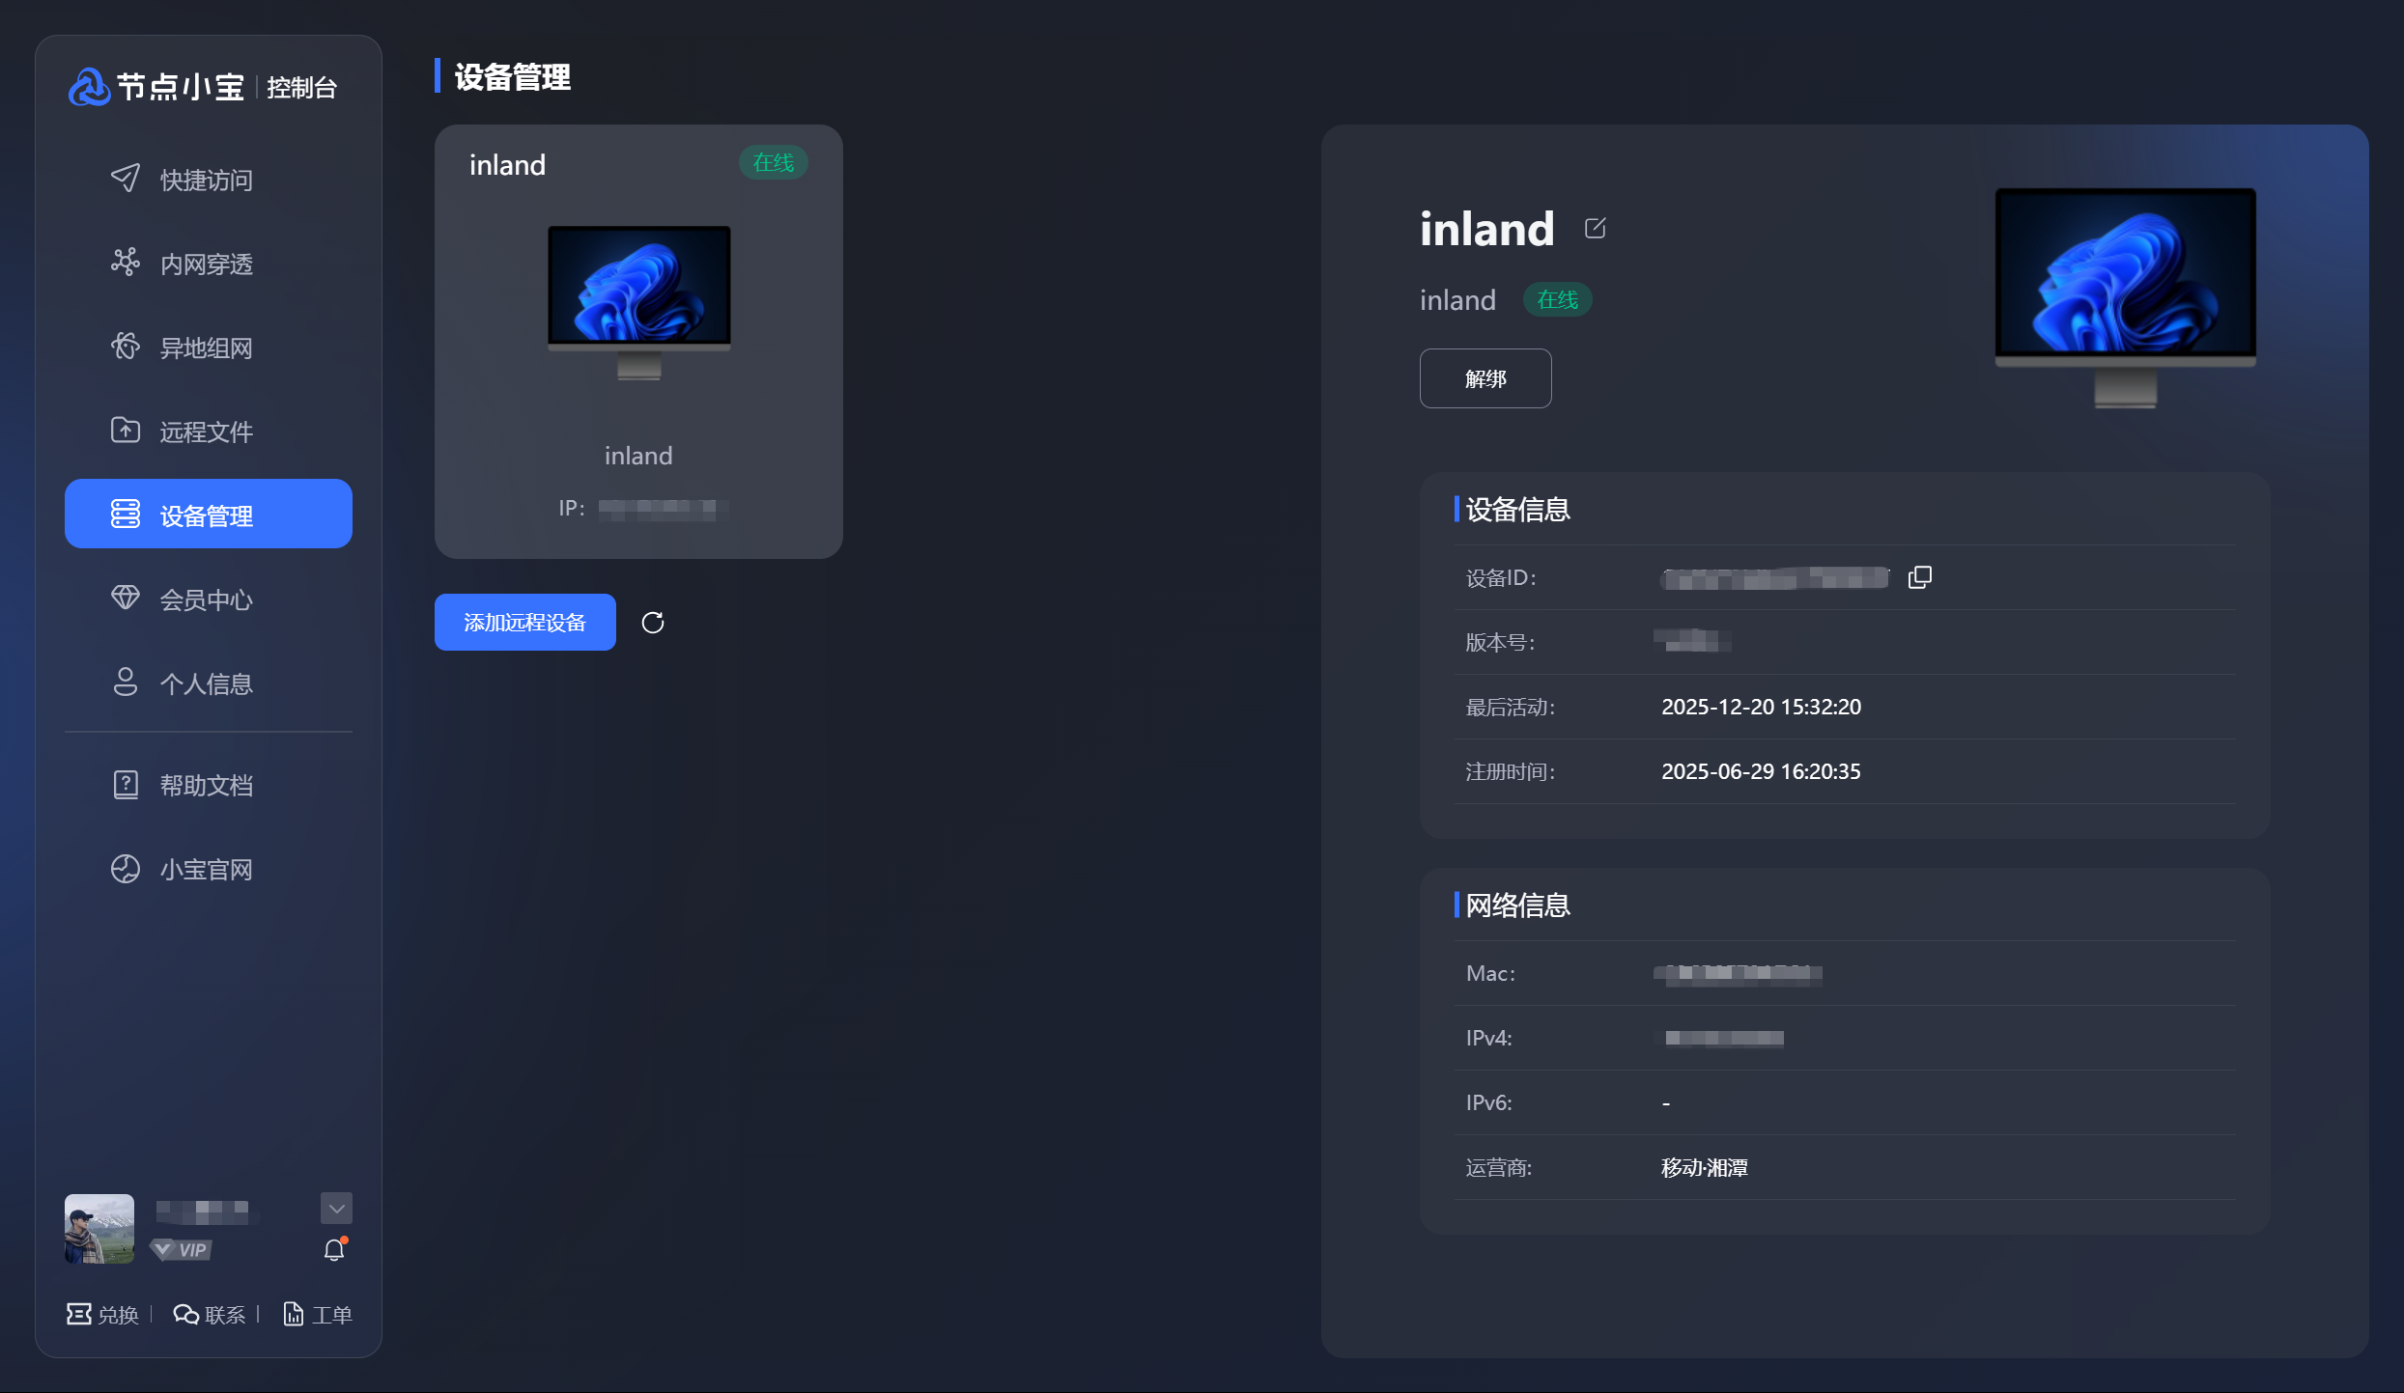
Task: Open 帮助文档 help link
Action: click(207, 785)
